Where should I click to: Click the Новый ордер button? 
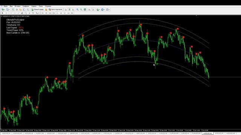coord(37,9)
